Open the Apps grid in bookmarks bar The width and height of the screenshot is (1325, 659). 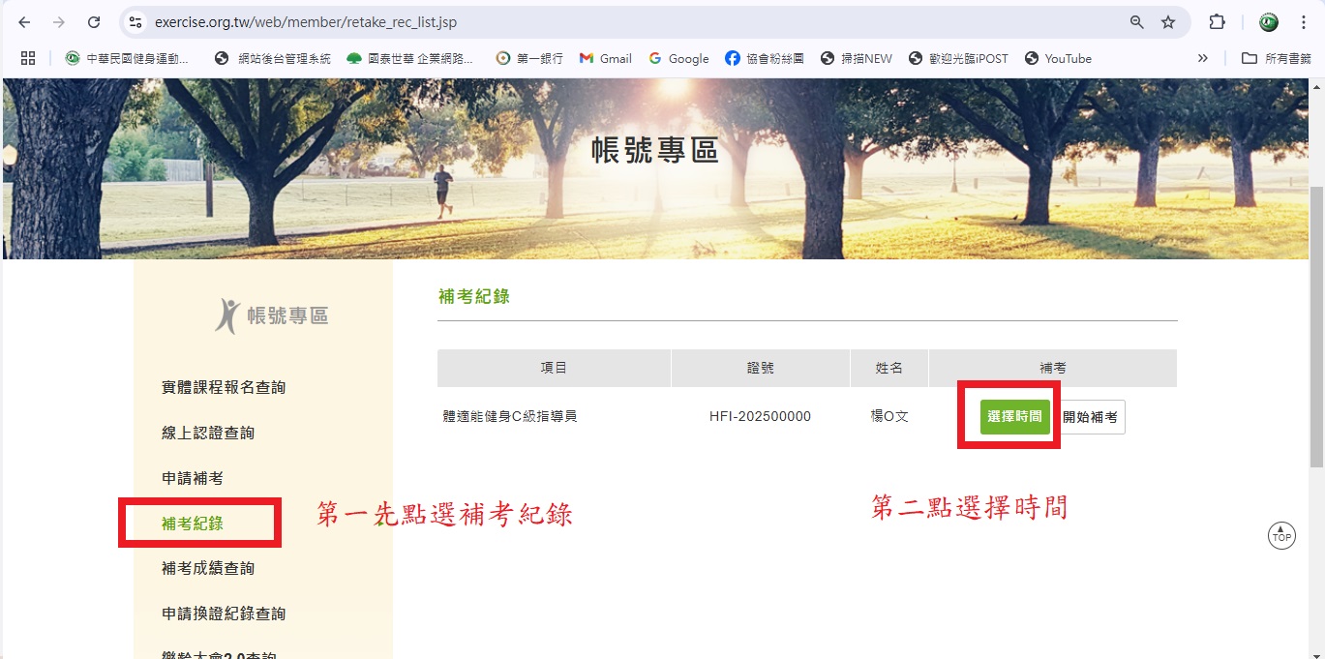27,58
